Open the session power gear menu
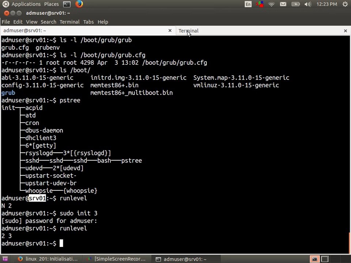Screen dimensions: 351x263 [345, 4]
